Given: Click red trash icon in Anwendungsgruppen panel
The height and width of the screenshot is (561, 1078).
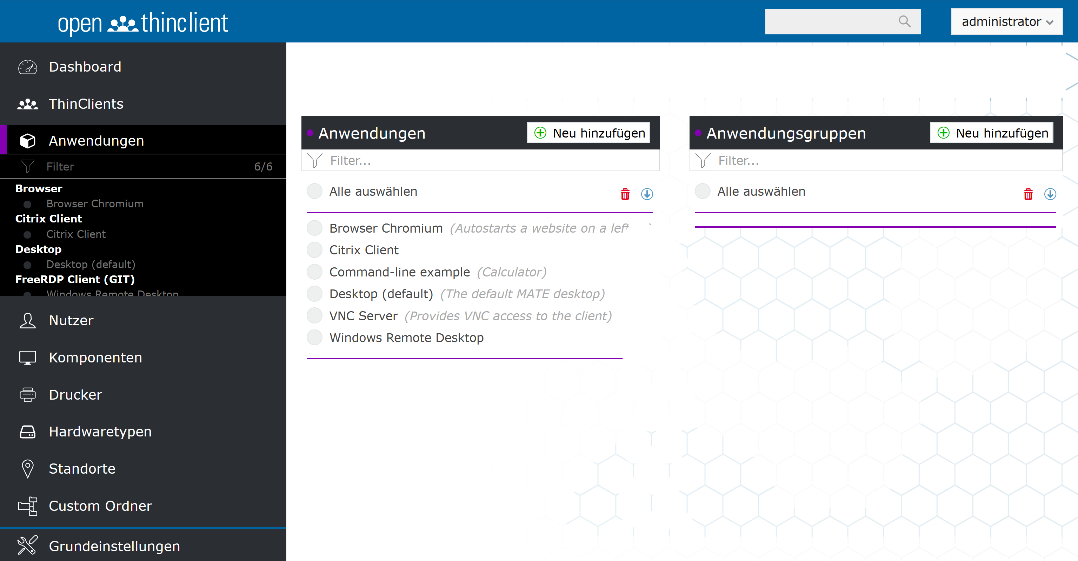Looking at the screenshot, I should 1028,194.
